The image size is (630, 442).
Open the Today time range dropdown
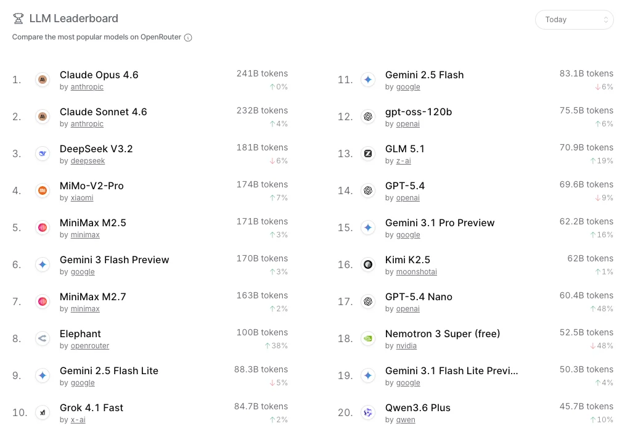[574, 20]
